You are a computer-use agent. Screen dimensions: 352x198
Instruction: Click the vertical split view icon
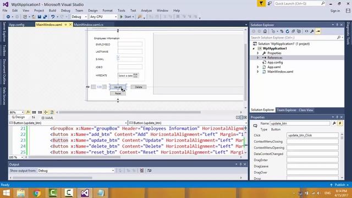(238, 117)
